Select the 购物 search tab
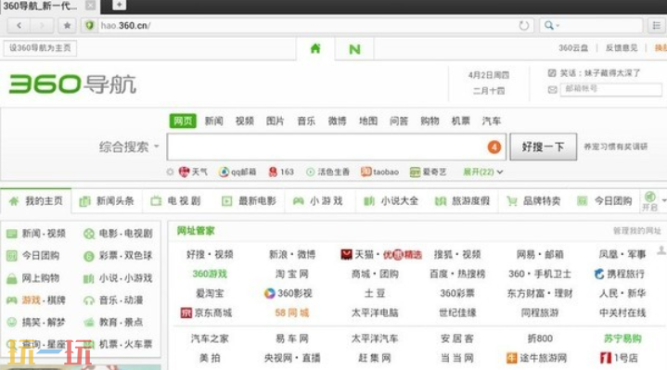 (430, 121)
